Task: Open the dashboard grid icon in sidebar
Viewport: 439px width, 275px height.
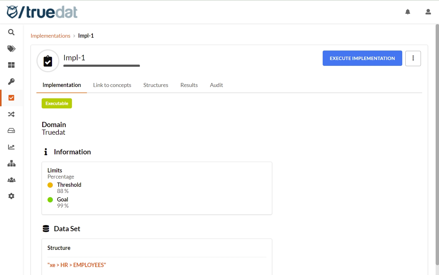Action: (11, 65)
